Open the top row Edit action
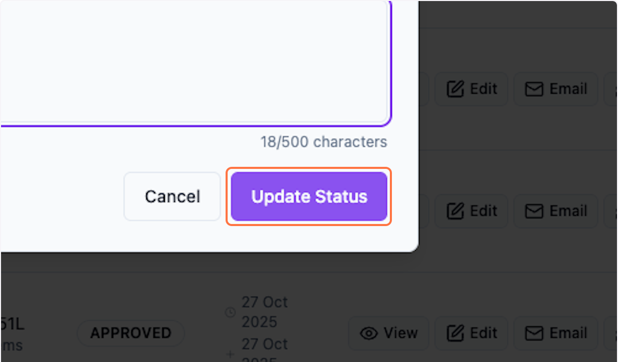Viewport: 618px width, 362px height. [x=471, y=89]
